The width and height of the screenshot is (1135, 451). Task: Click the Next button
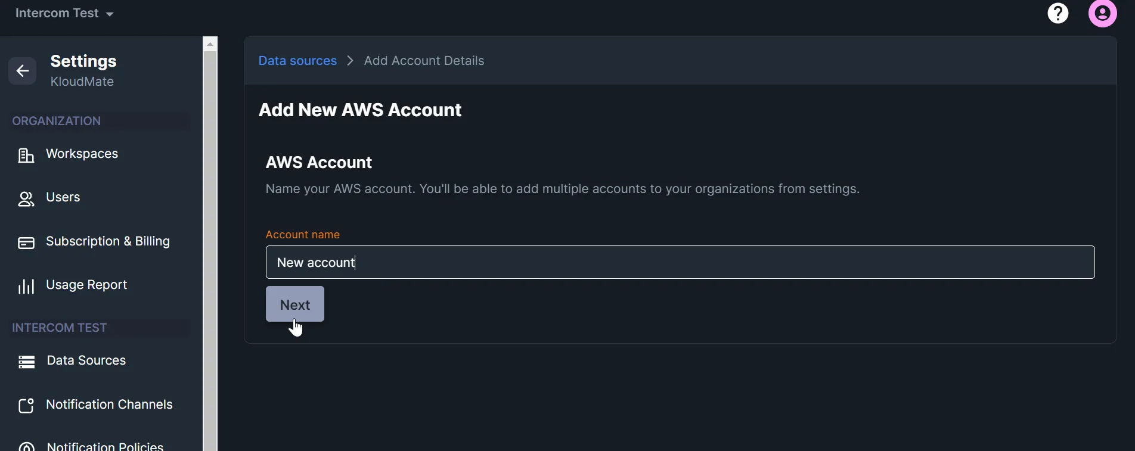tap(295, 304)
